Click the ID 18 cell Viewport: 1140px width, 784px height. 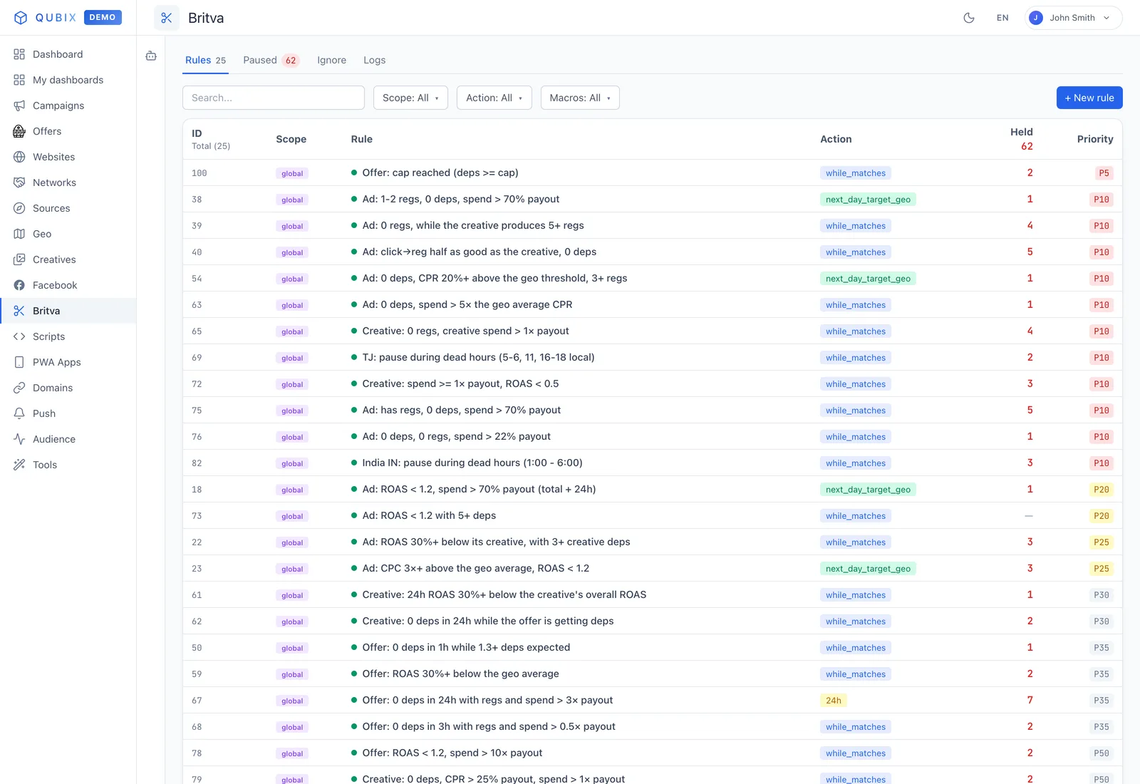click(197, 490)
